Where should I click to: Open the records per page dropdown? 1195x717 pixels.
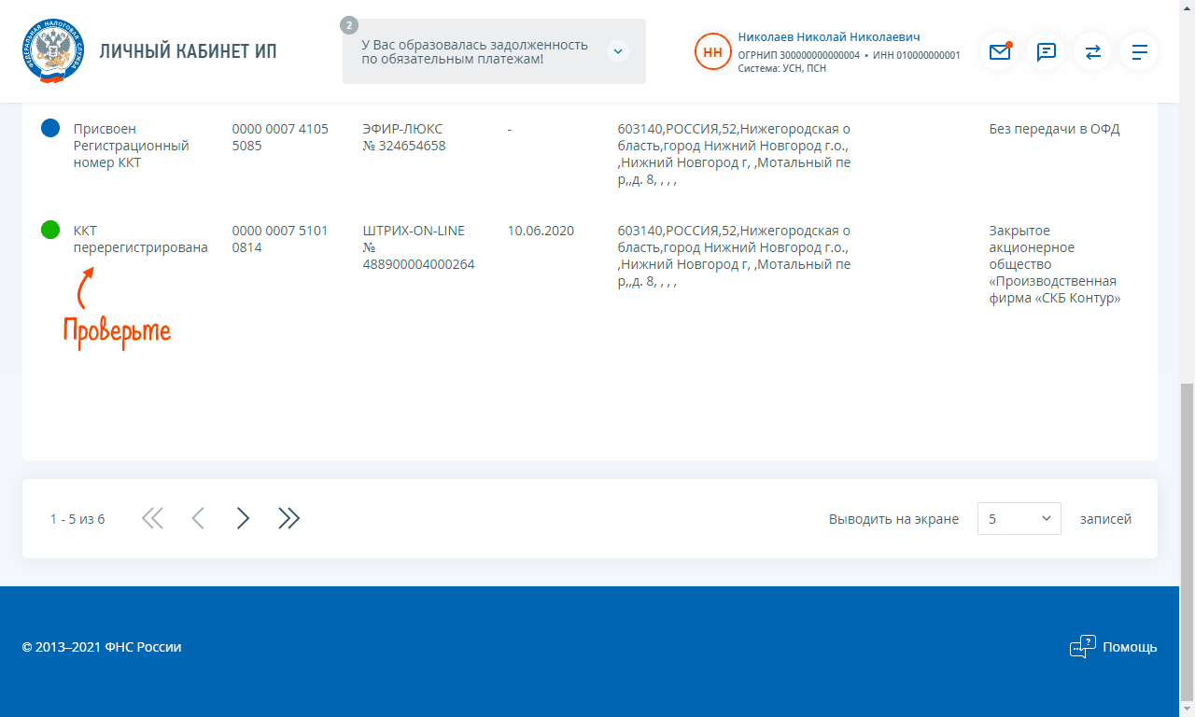point(1019,519)
